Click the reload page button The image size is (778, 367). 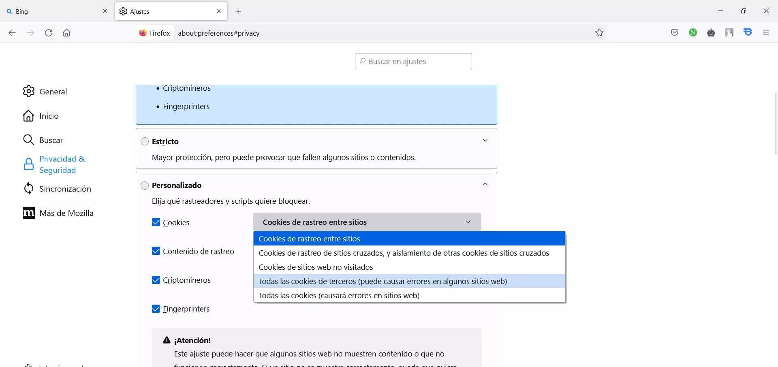pos(49,33)
